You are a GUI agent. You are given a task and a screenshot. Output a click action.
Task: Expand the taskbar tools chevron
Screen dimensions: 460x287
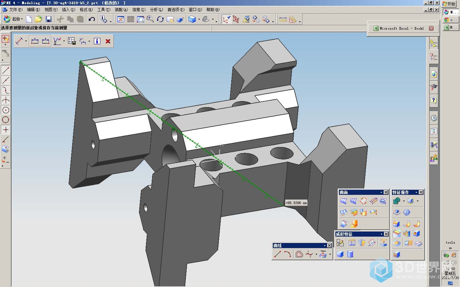[450, 248]
